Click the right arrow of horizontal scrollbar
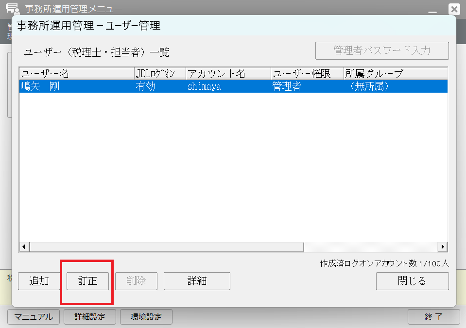This screenshot has width=466, height=328. point(442,247)
